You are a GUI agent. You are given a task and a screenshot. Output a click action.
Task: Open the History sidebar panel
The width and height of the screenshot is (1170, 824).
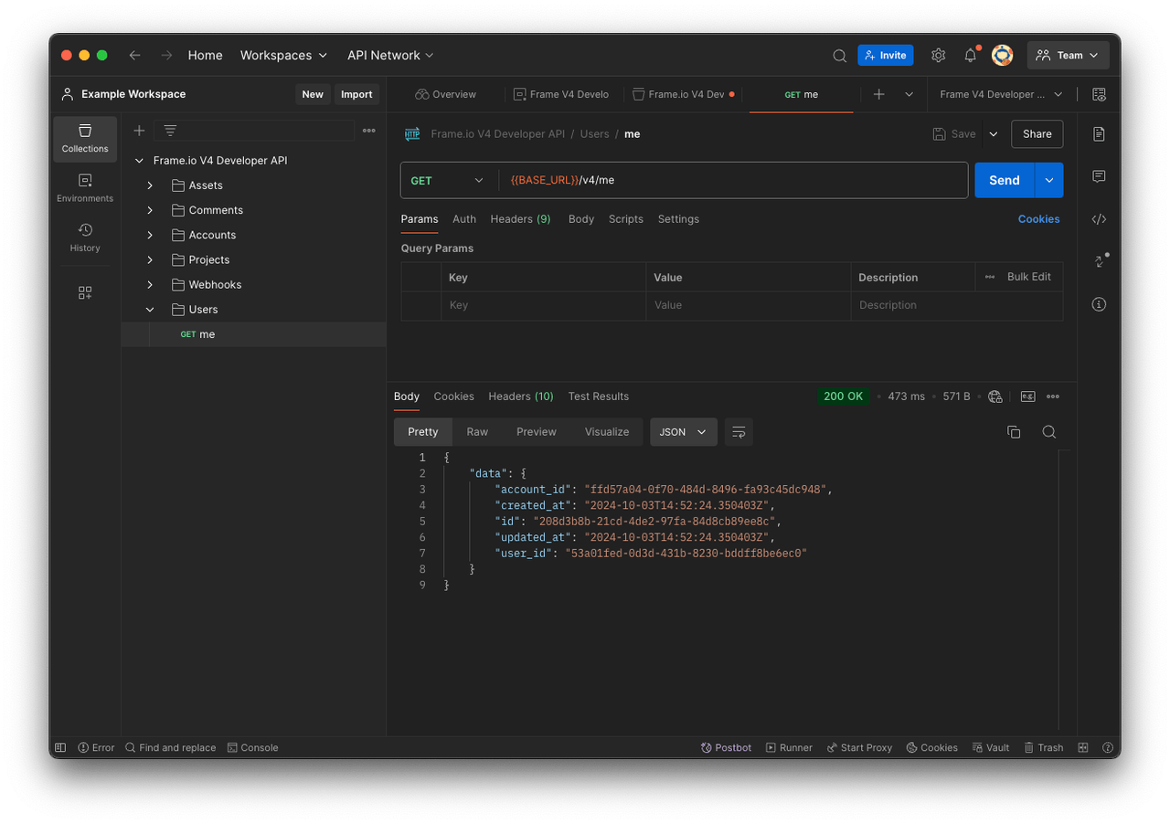85,238
